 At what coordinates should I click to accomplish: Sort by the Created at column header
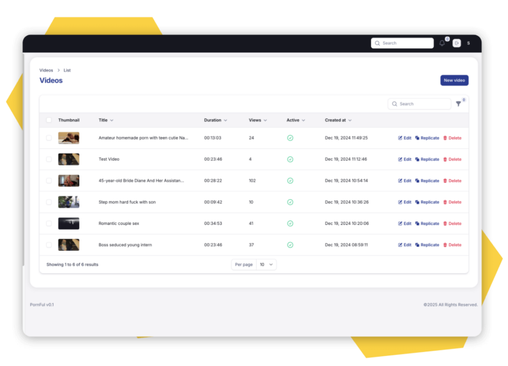click(x=338, y=120)
